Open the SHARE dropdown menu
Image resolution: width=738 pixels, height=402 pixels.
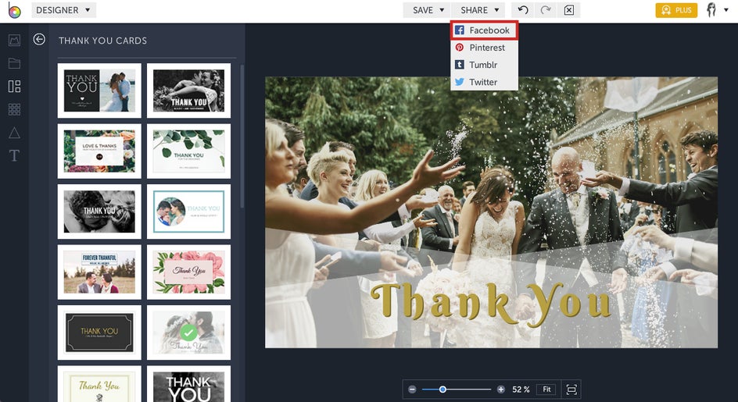478,10
